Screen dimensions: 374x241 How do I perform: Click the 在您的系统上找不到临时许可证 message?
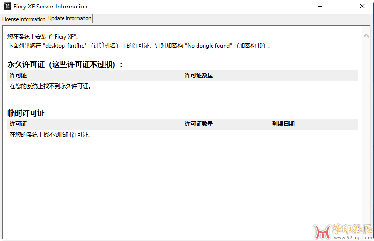coord(50,135)
